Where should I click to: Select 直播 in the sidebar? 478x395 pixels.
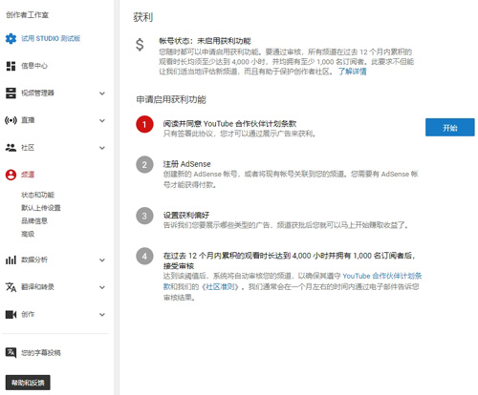point(28,120)
